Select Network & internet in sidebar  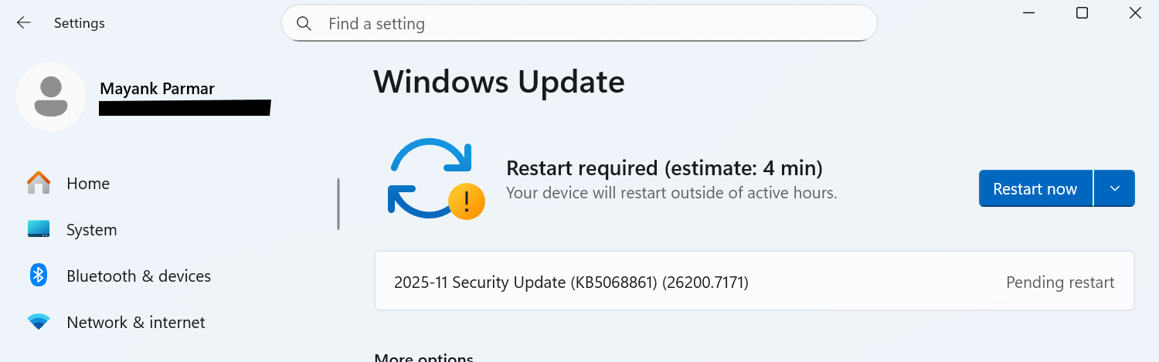point(136,323)
